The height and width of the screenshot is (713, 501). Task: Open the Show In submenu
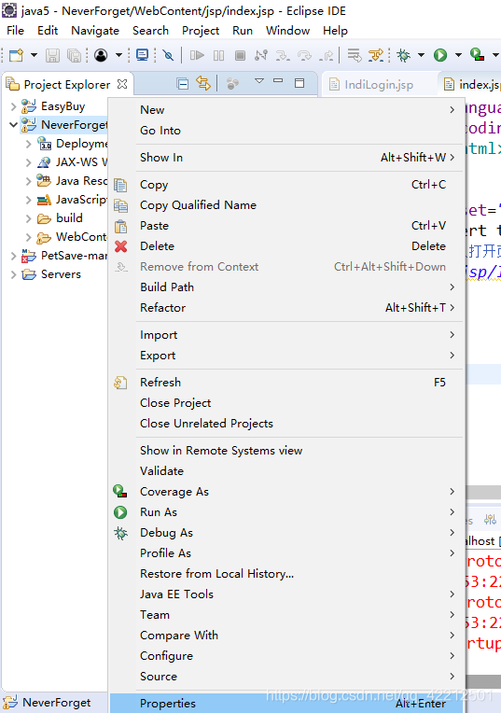coord(287,158)
